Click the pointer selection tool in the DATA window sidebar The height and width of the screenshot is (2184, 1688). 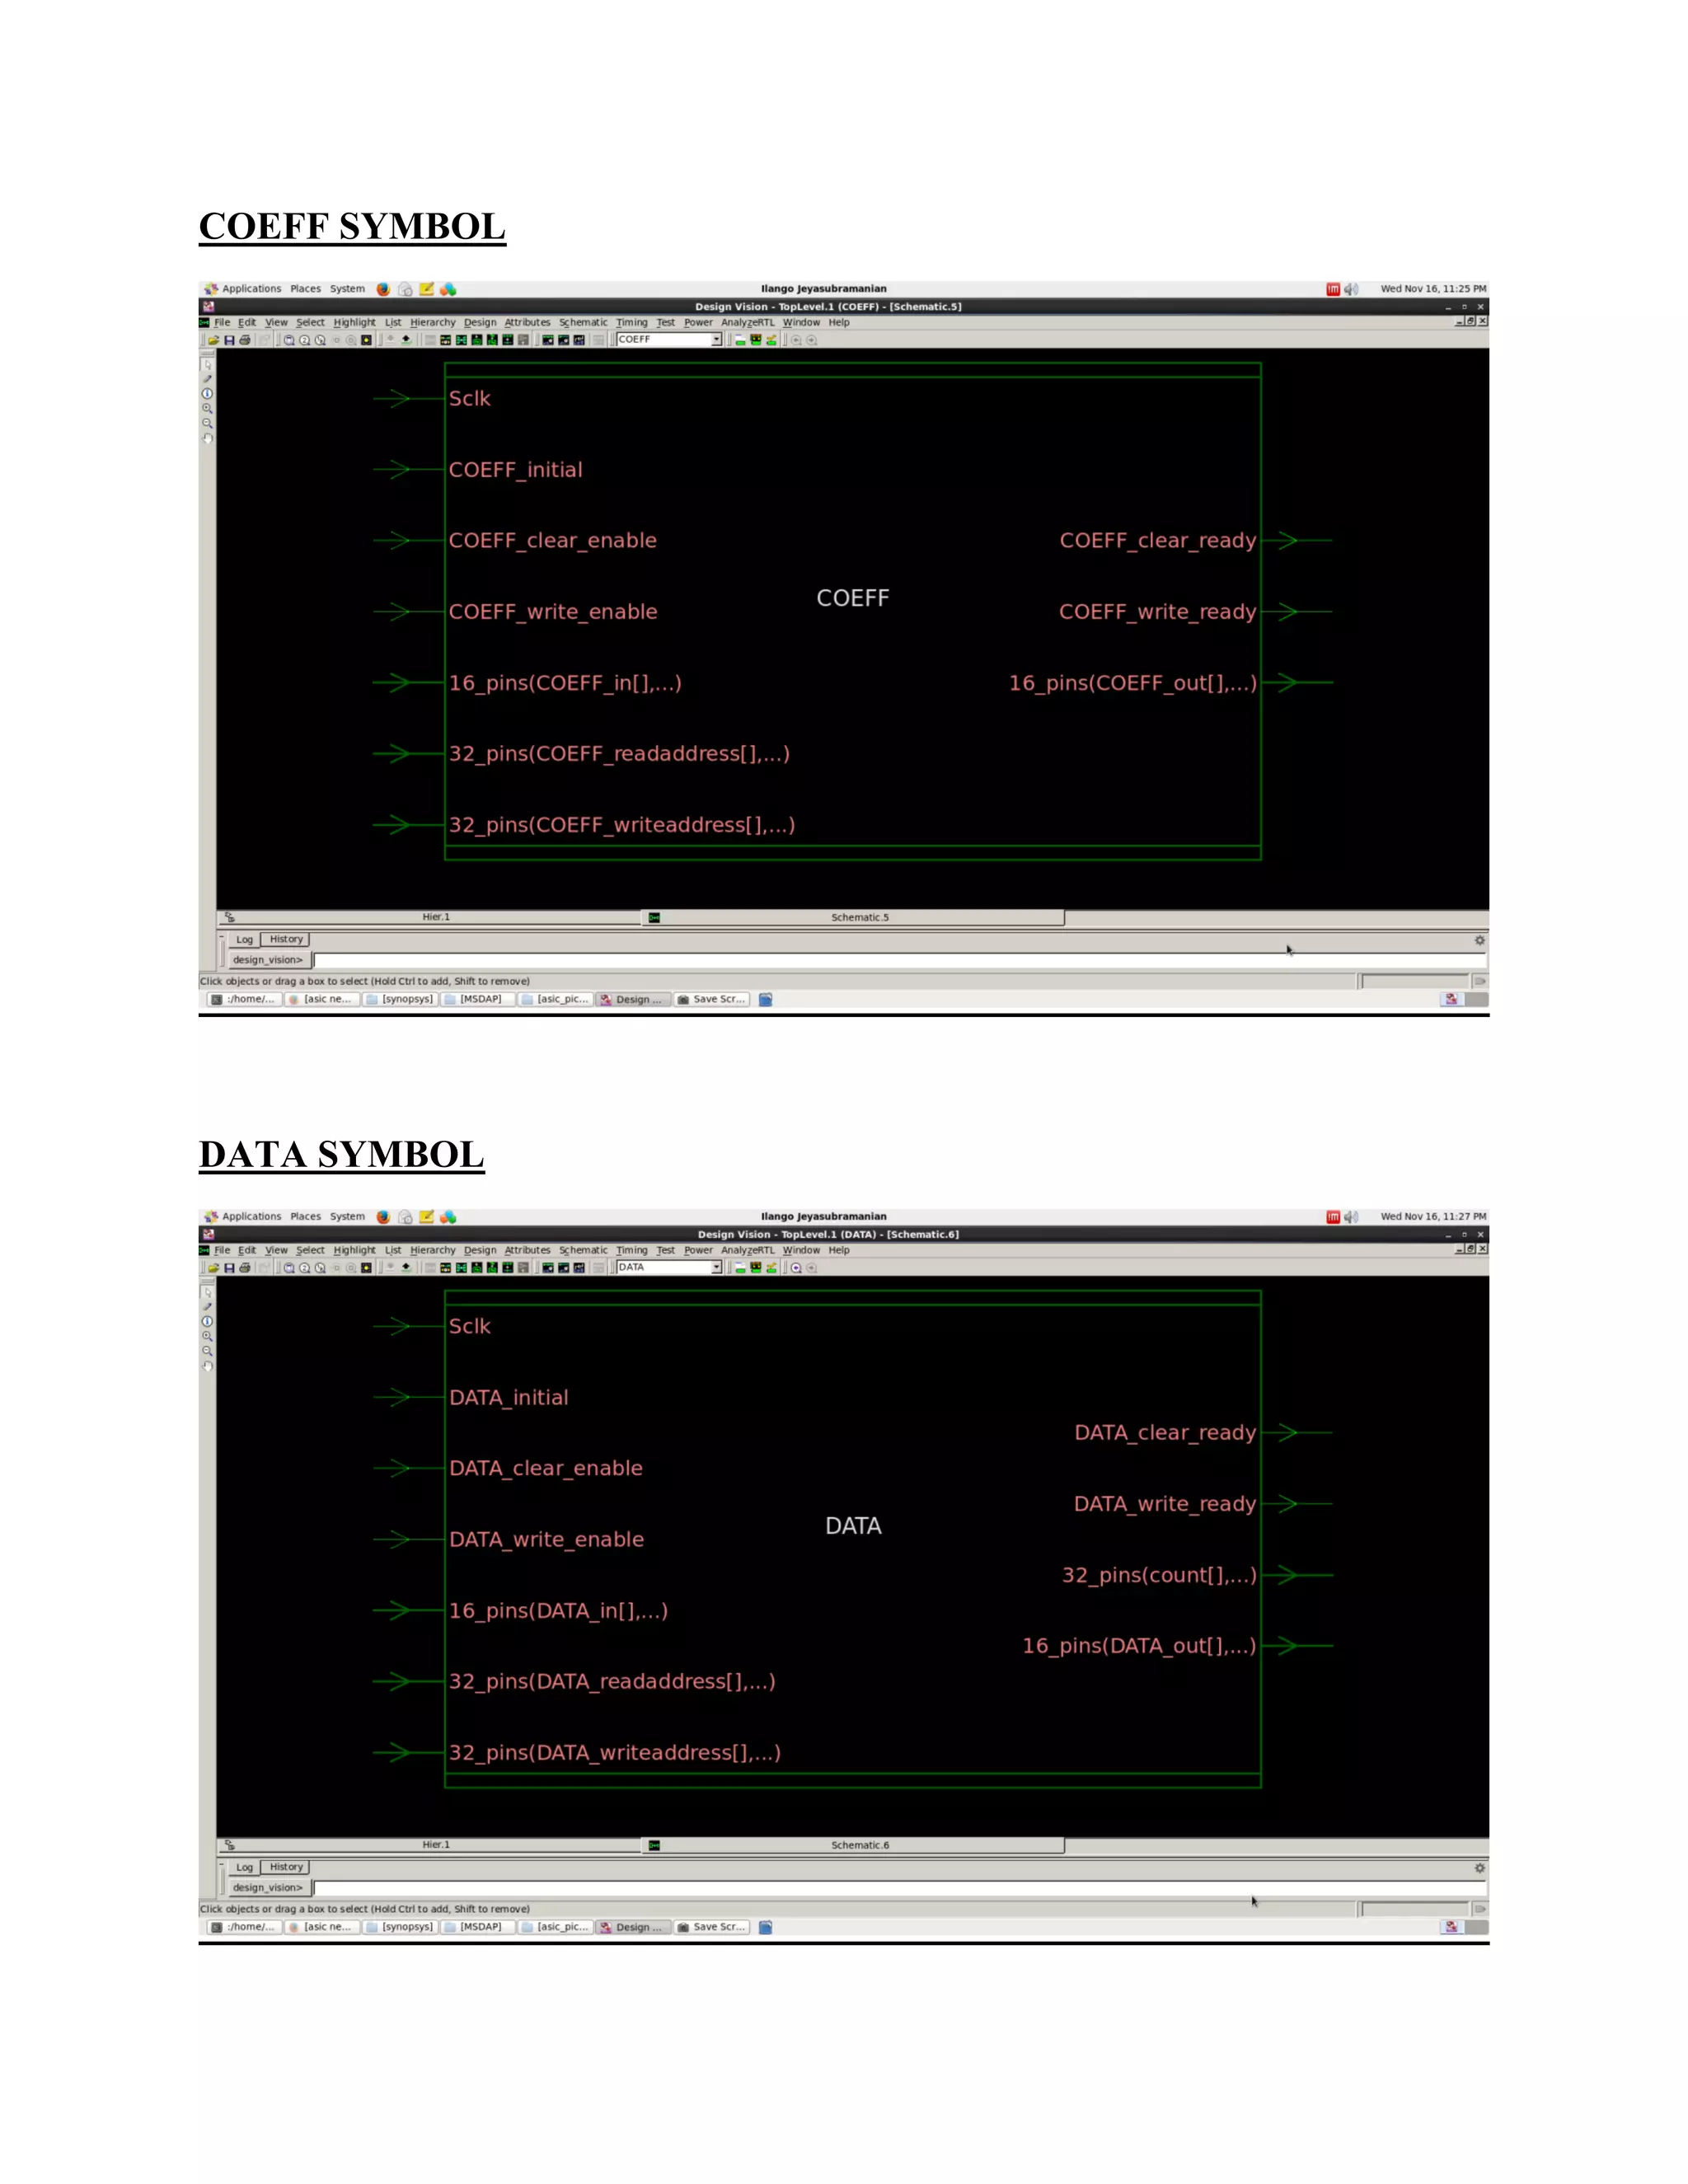point(207,1292)
